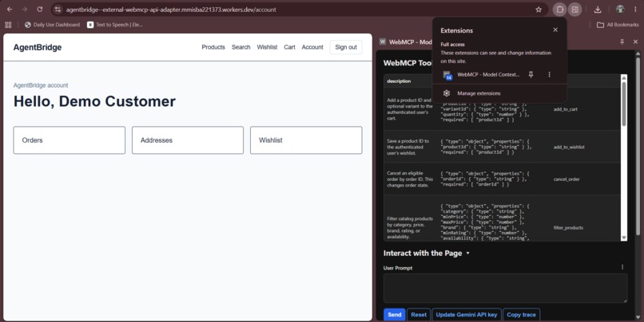Go to Products in navigation
644x322 pixels.
coord(213,47)
